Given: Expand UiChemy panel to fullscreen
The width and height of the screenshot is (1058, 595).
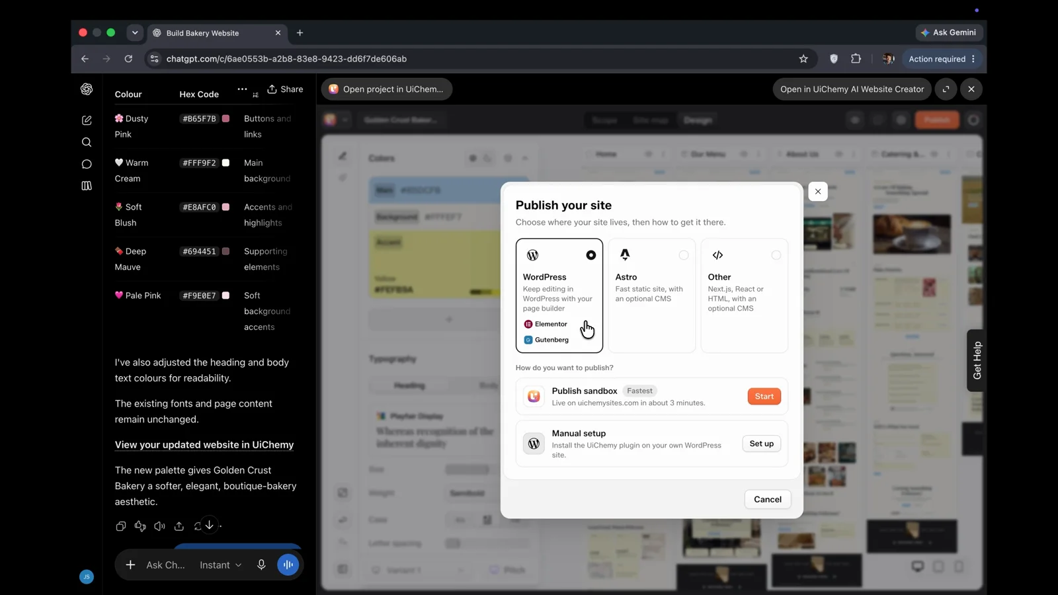Looking at the screenshot, I should [x=946, y=89].
